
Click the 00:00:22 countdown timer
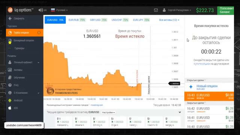[211, 52]
